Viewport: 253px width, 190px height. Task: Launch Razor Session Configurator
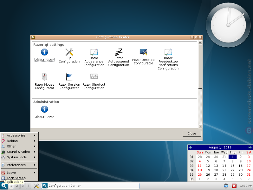pos(69,81)
